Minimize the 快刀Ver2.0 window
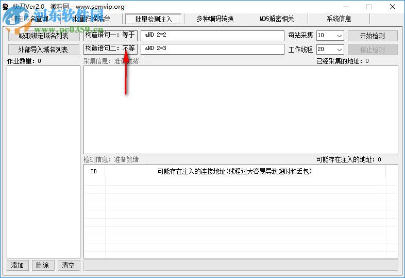This screenshot has width=405, height=278. pyautogui.click(x=345, y=7)
